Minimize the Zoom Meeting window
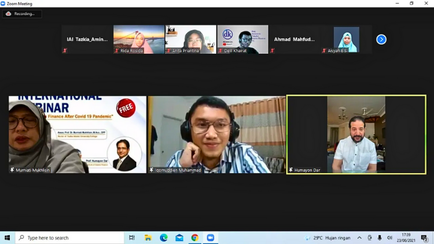Image resolution: width=434 pixels, height=244 pixels. 397,3
